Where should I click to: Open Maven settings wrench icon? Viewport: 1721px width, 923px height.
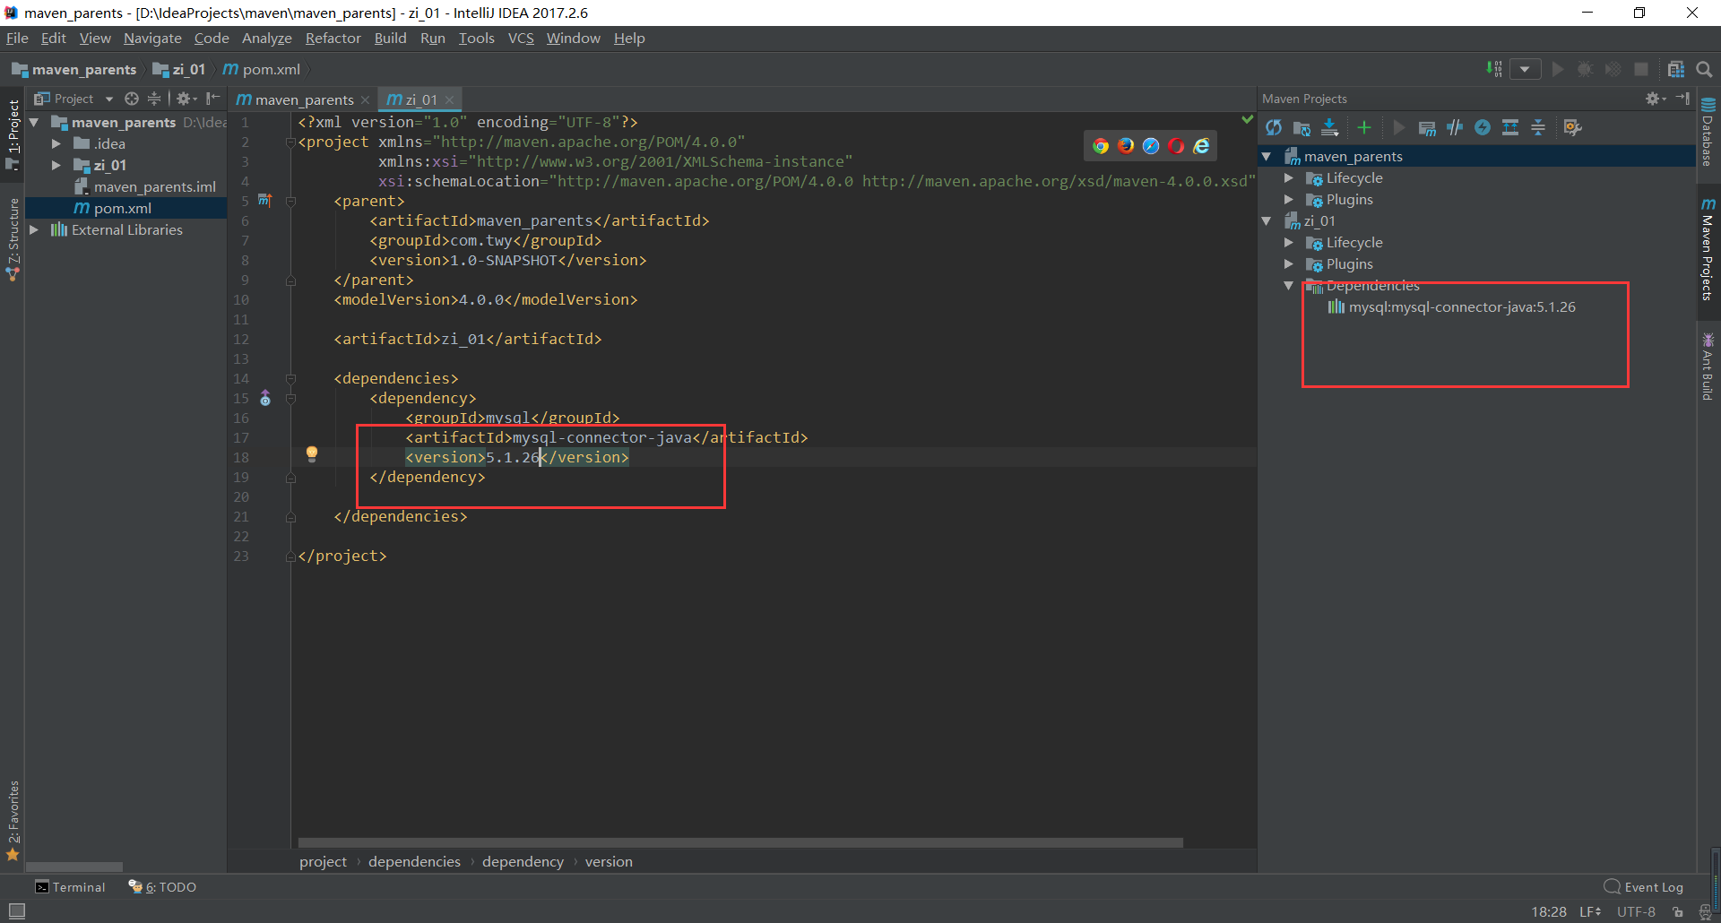(1572, 127)
